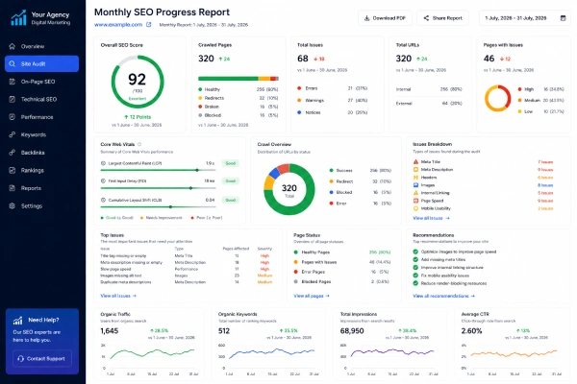The image size is (577, 384).
Task: Click checkmark for Fix mobile usability issues
Action: pyautogui.click(x=415, y=276)
